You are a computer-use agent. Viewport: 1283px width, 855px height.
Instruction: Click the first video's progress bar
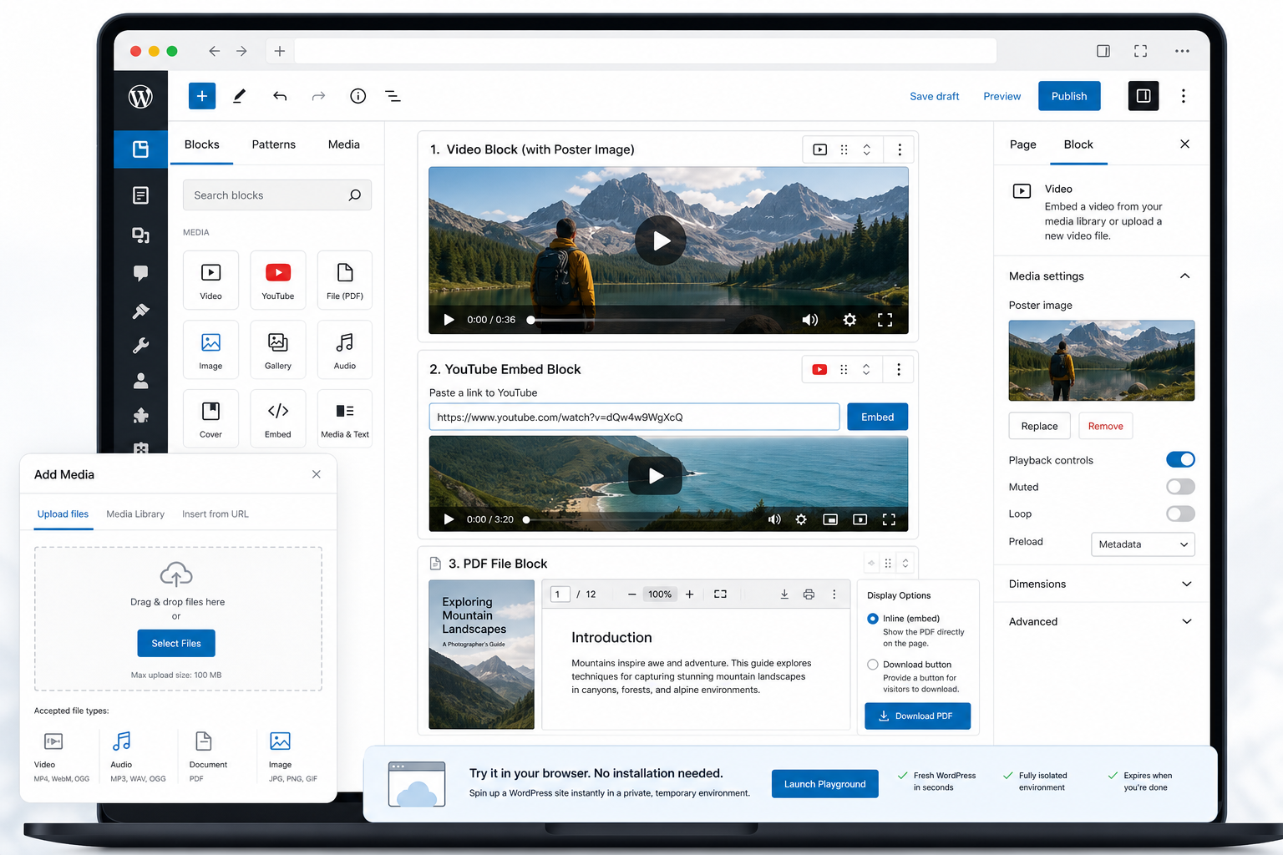coord(627,320)
